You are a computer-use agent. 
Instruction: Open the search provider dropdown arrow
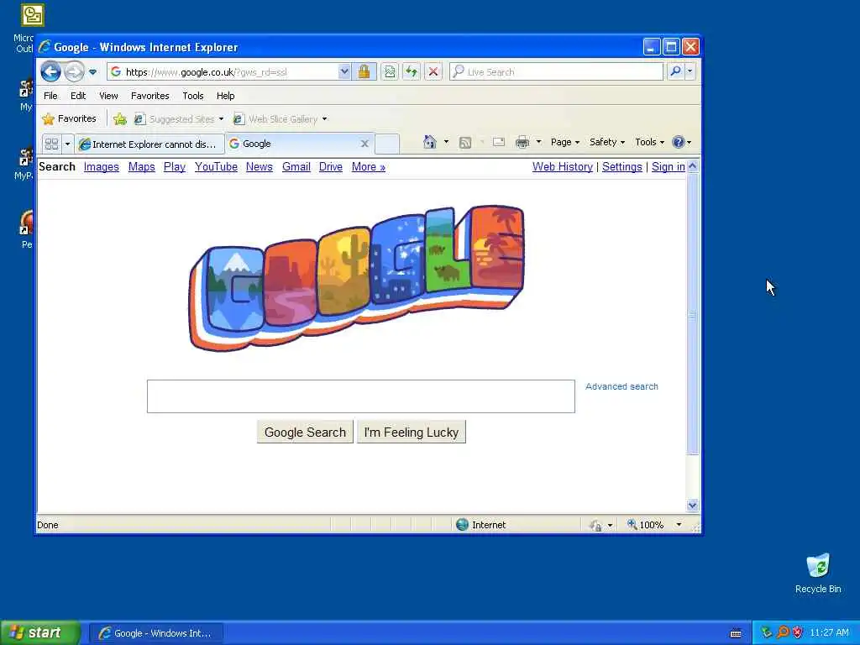pos(690,71)
